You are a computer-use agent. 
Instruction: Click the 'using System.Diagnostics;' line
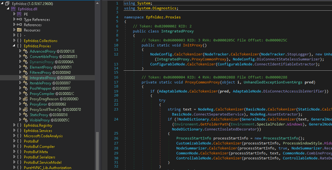pos(151,8)
